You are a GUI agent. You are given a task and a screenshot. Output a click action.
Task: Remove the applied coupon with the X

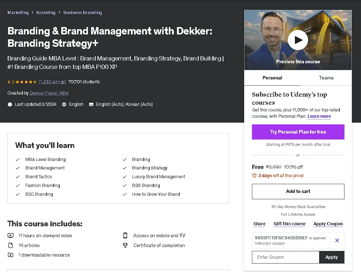337,240
